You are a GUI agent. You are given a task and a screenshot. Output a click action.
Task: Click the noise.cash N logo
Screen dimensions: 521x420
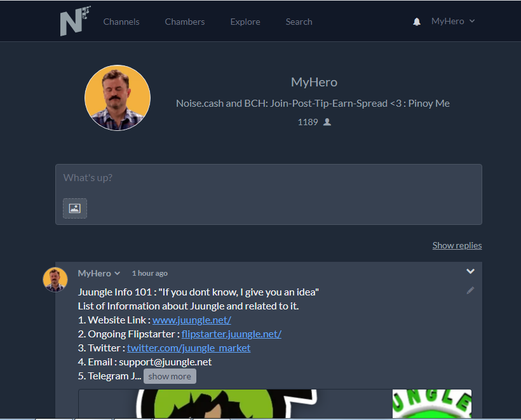pyautogui.click(x=75, y=21)
